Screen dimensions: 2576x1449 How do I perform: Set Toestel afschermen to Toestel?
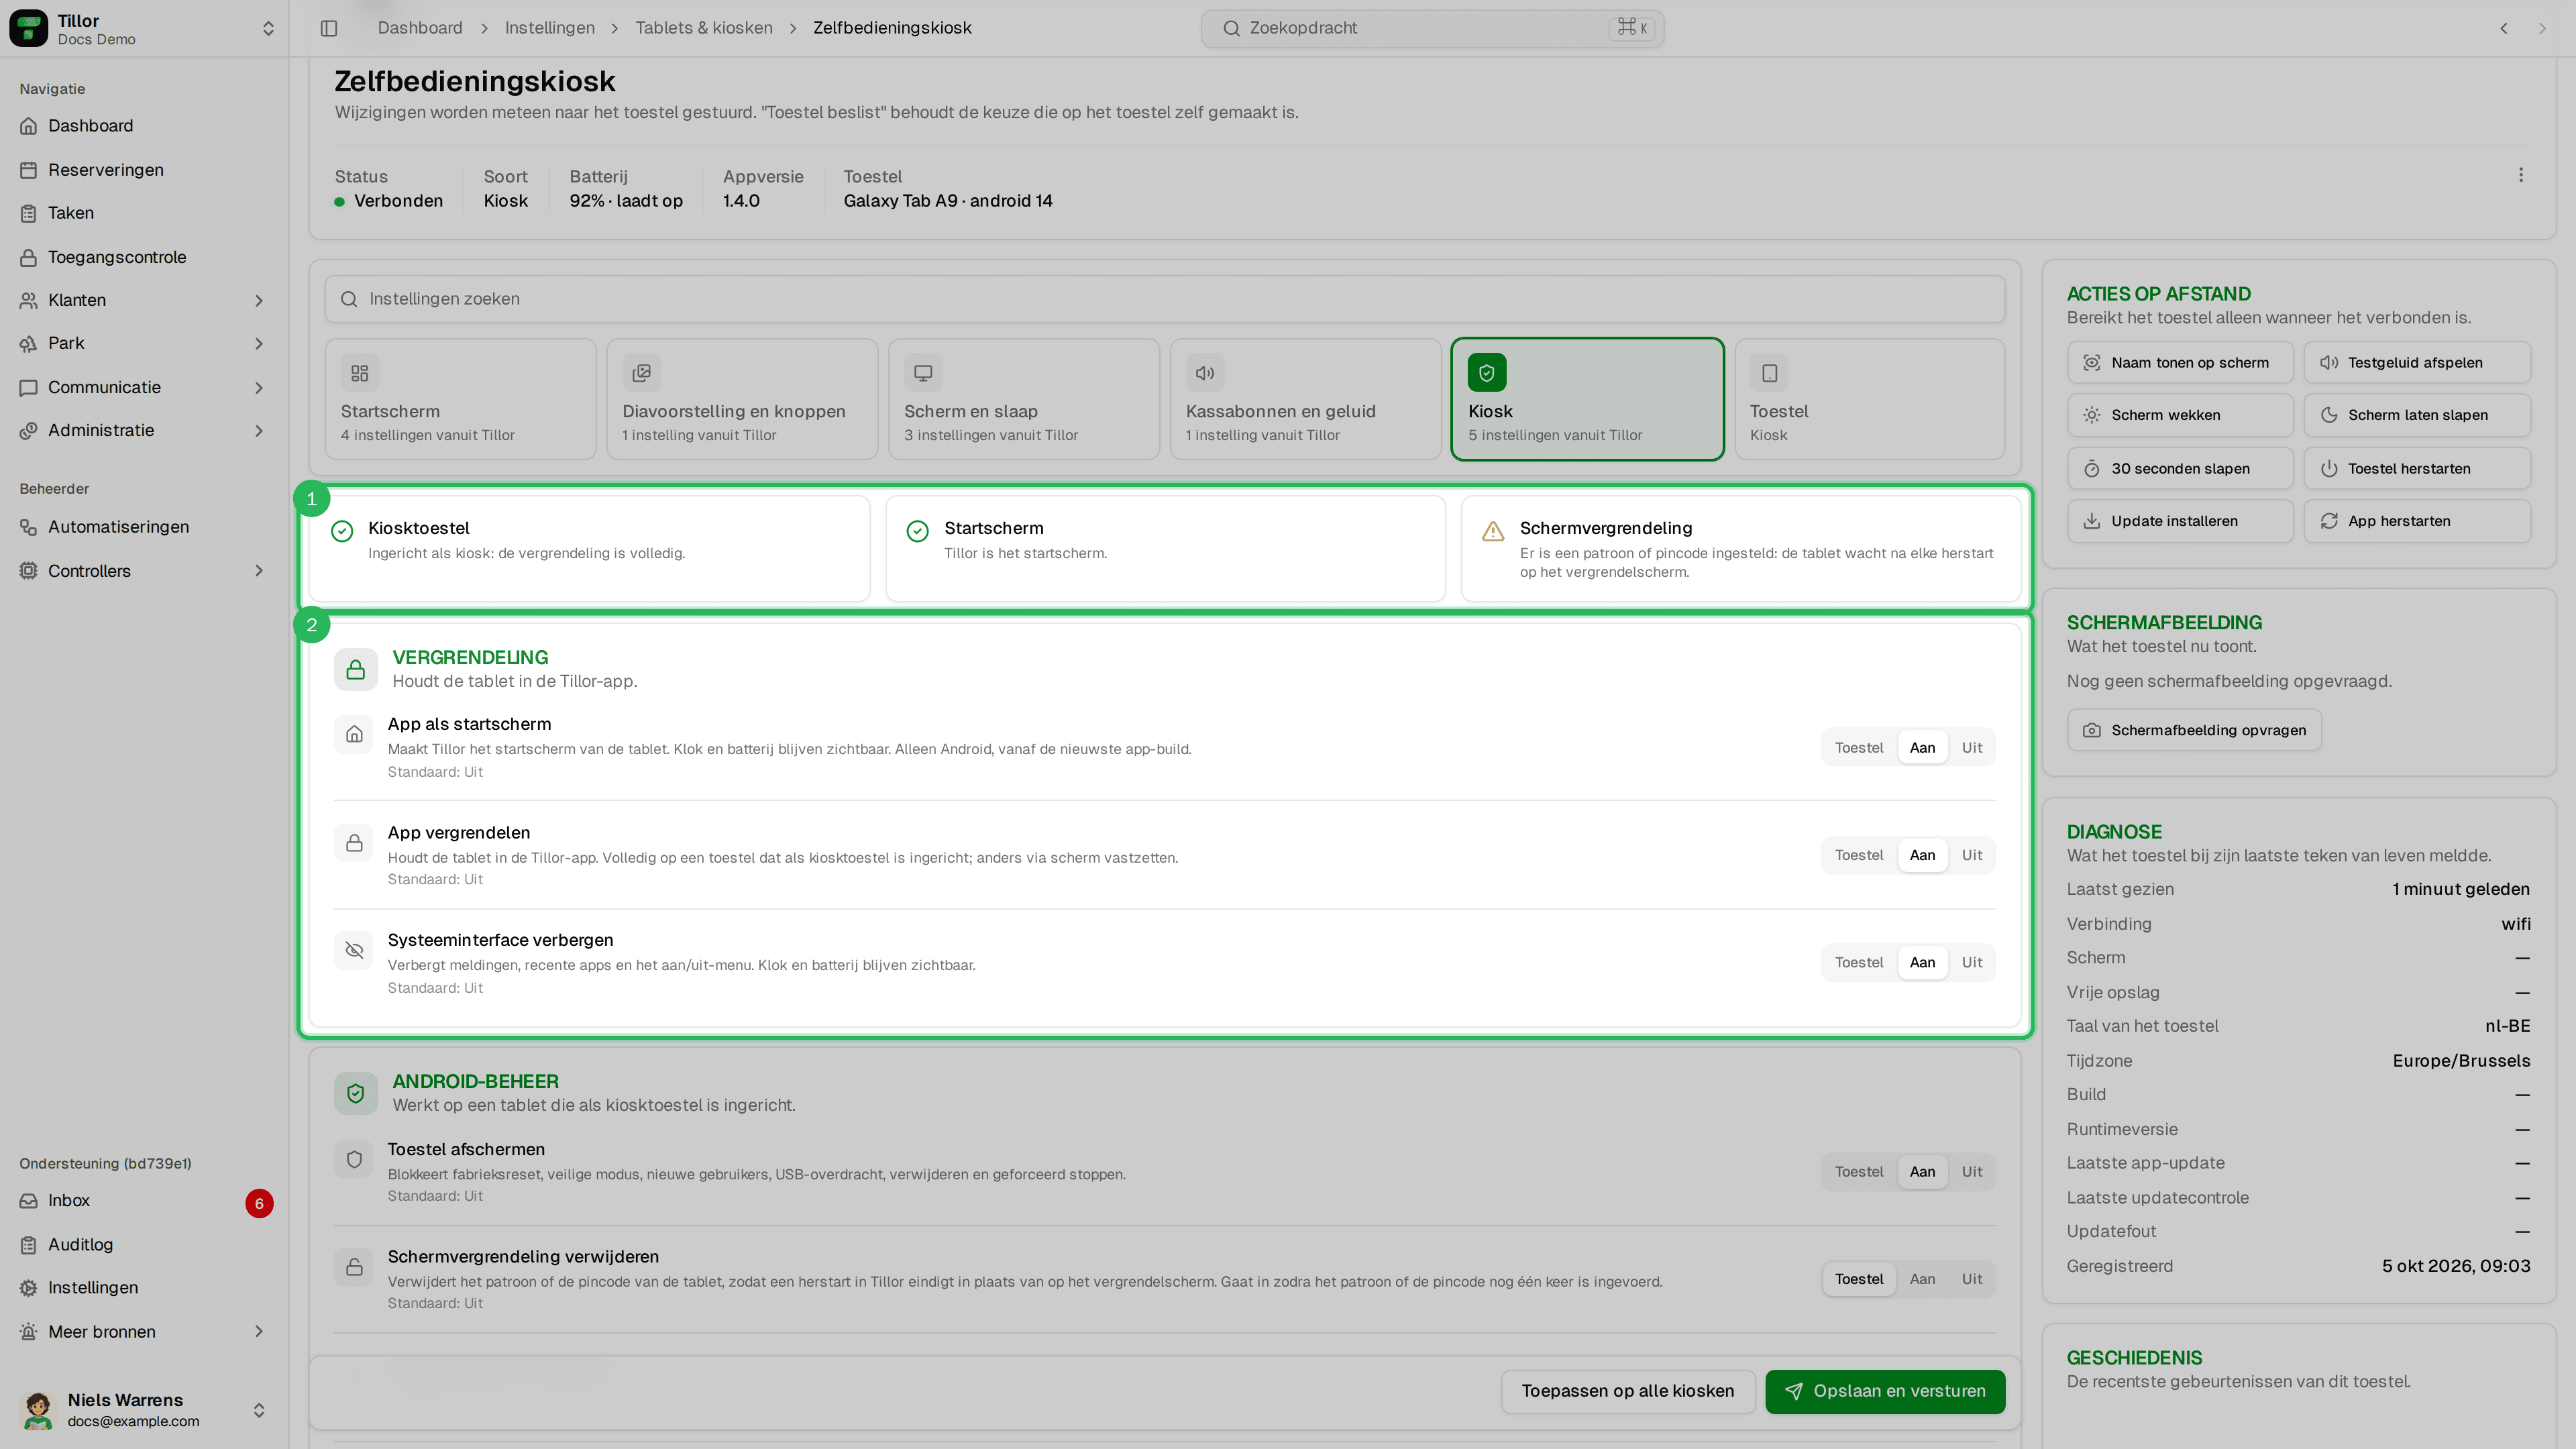click(1859, 1172)
